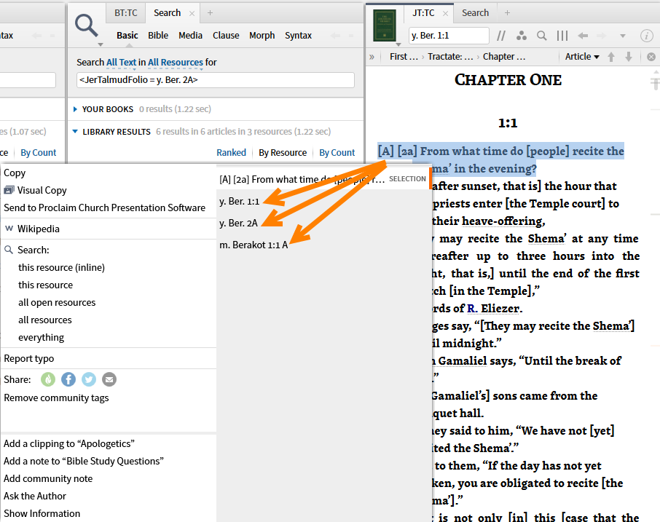Image resolution: width=660 pixels, height=522 pixels.
Task: Close the locator bar with X icon
Action: [x=651, y=57]
